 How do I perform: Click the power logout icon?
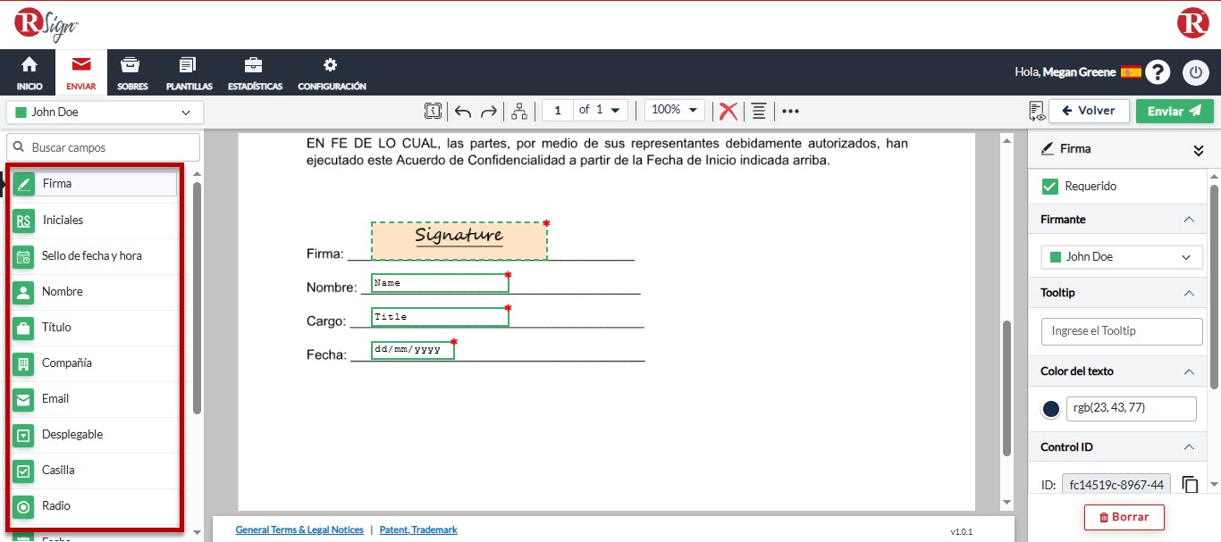[x=1196, y=72]
